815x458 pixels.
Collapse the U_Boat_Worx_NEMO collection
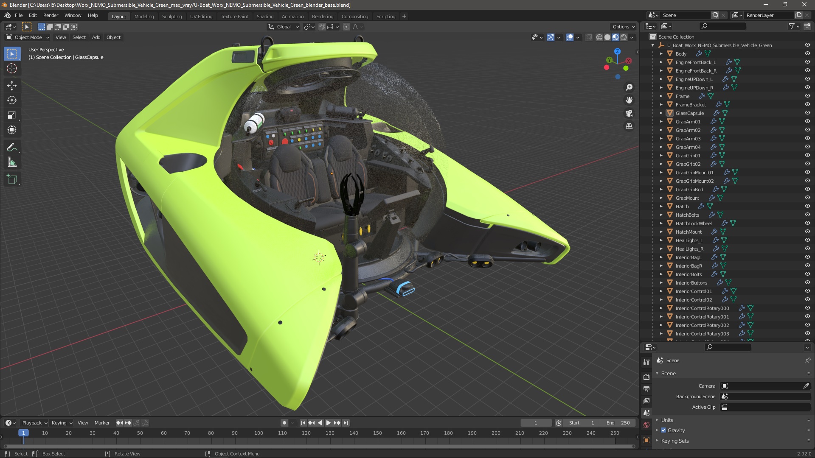click(x=652, y=45)
